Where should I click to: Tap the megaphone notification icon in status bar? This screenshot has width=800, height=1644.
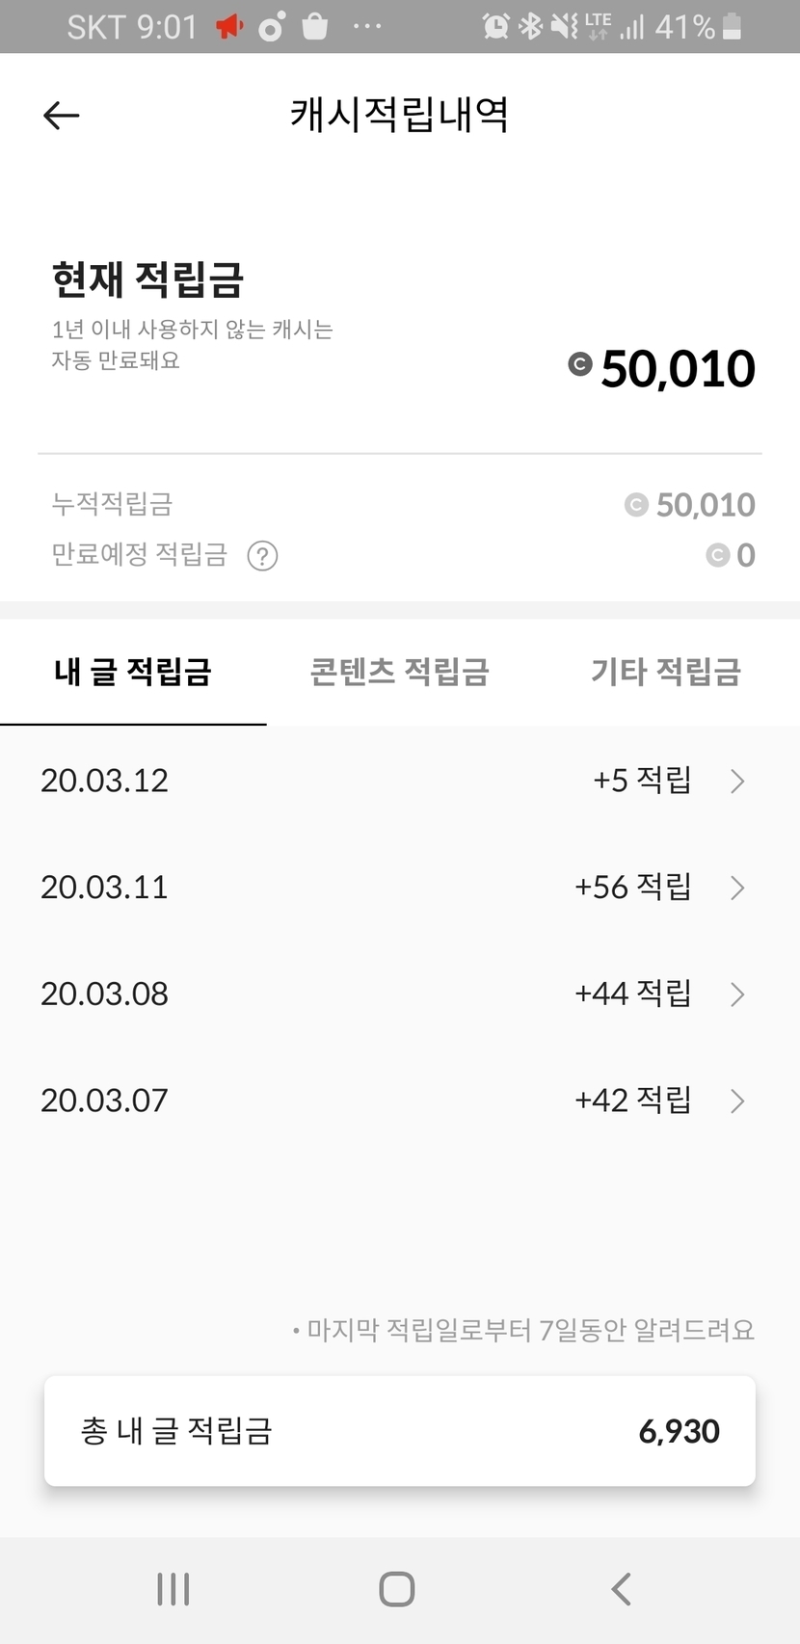click(x=229, y=27)
